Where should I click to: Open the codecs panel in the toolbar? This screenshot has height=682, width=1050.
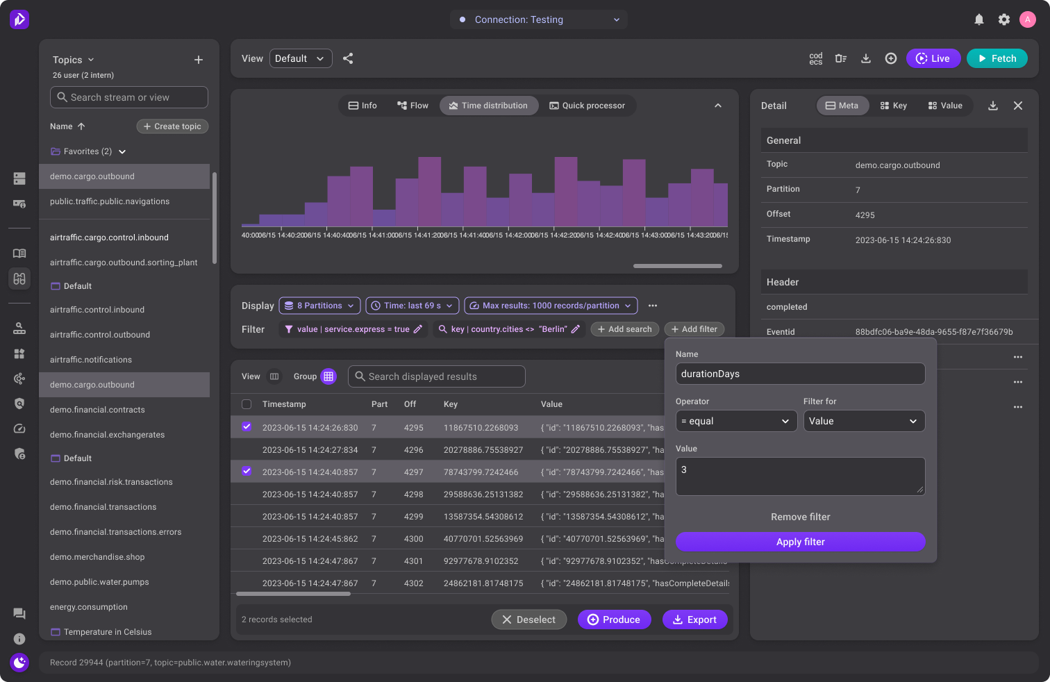(x=816, y=58)
